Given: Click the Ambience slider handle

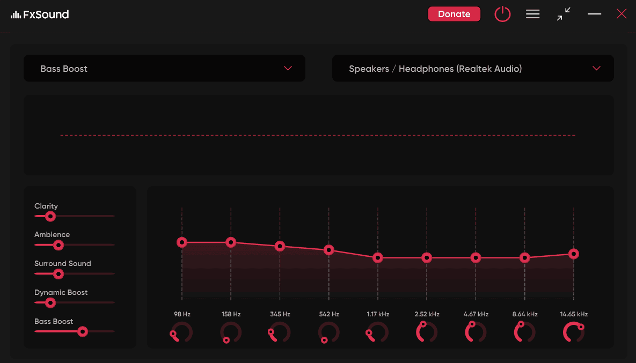Looking at the screenshot, I should click(59, 245).
